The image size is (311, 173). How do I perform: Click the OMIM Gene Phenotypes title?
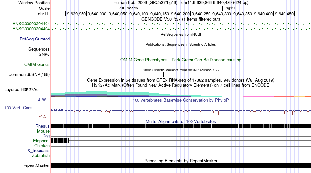pyautogui.click(x=181, y=60)
